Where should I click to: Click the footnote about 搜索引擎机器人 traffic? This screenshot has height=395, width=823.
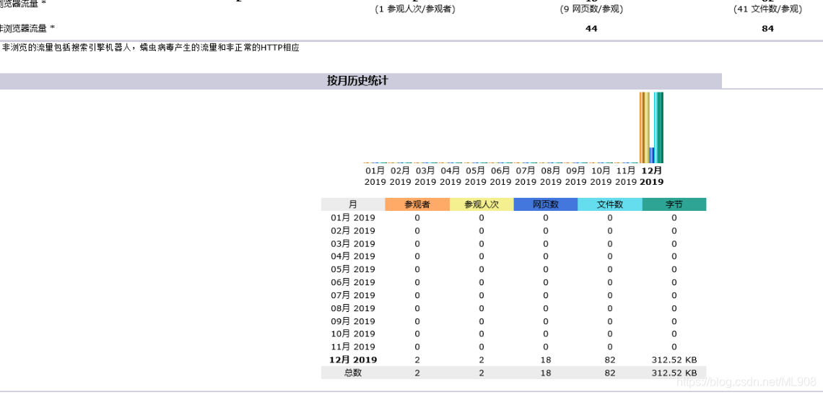pyautogui.click(x=151, y=48)
